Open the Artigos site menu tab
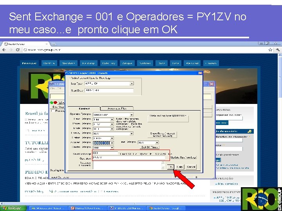The height and width of the screenshot is (211, 282). (127, 63)
